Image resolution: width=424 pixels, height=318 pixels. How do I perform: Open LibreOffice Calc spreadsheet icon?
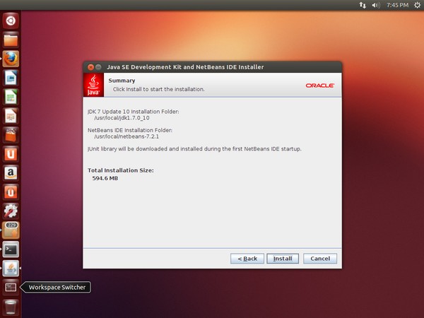[11, 97]
